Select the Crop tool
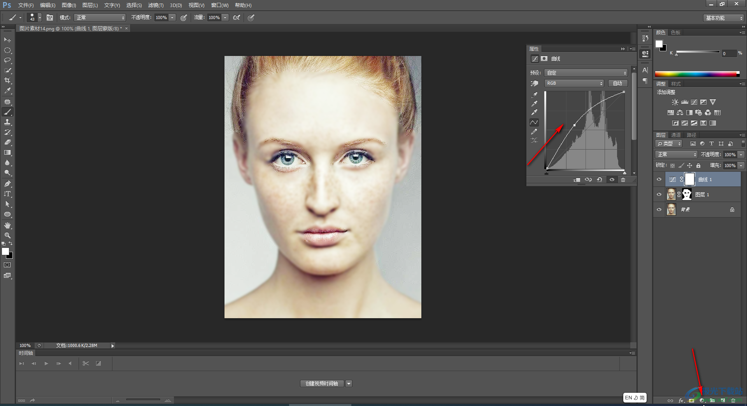Viewport: 747px width, 406px height. (x=7, y=80)
